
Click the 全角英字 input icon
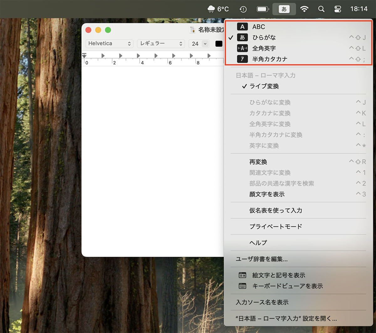pos(242,48)
